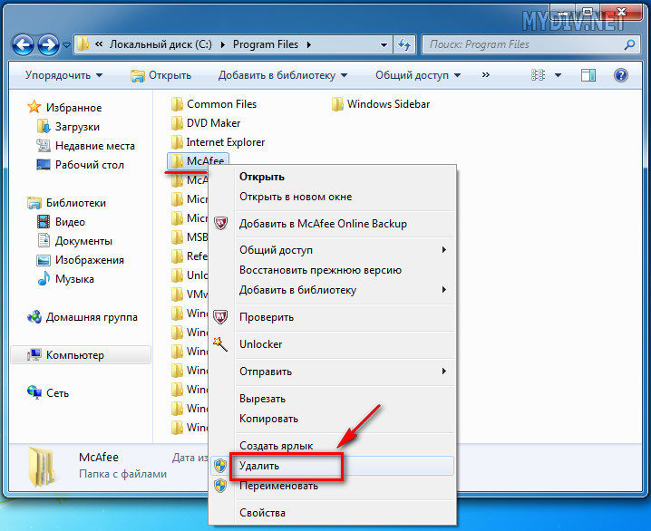Click McAfee shield icon beside 'Проверить'
651x531 pixels.
[x=220, y=317]
